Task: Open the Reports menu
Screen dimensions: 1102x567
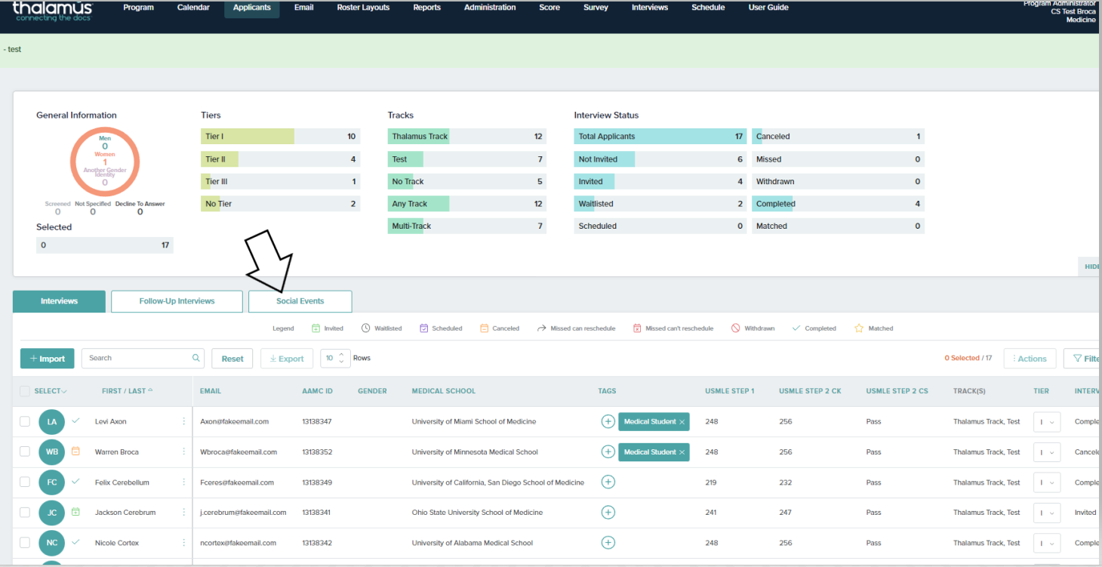Action: click(427, 8)
